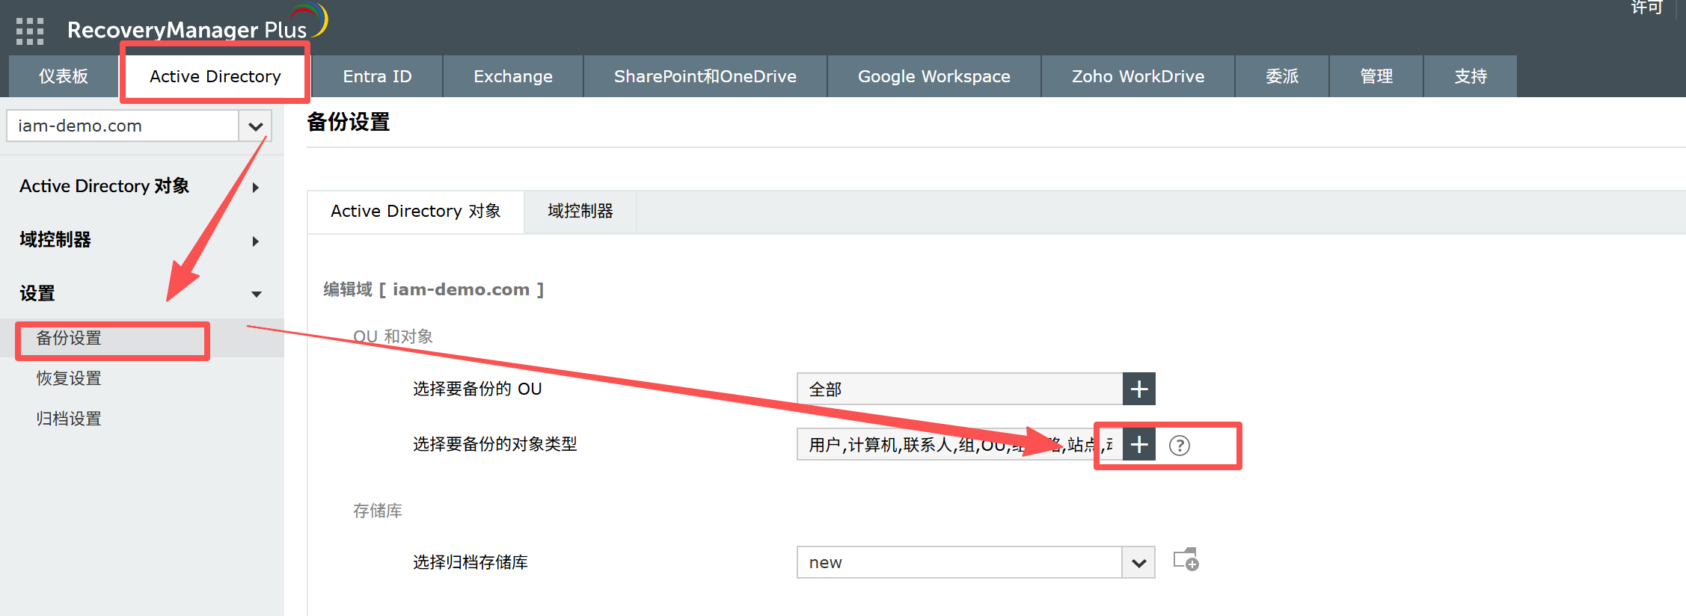Switch to the 域控制器 settings tab
1686x616 pixels.
[580, 212]
